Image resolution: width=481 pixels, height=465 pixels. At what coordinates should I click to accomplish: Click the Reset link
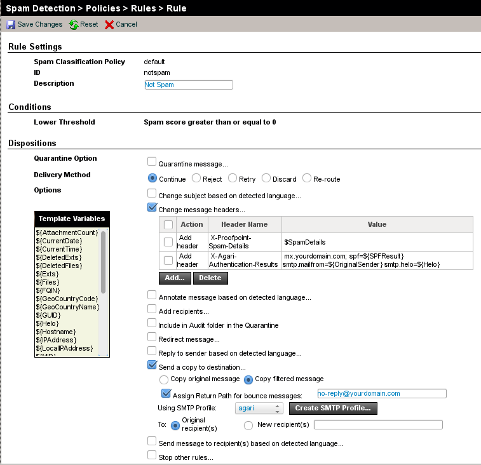[89, 24]
